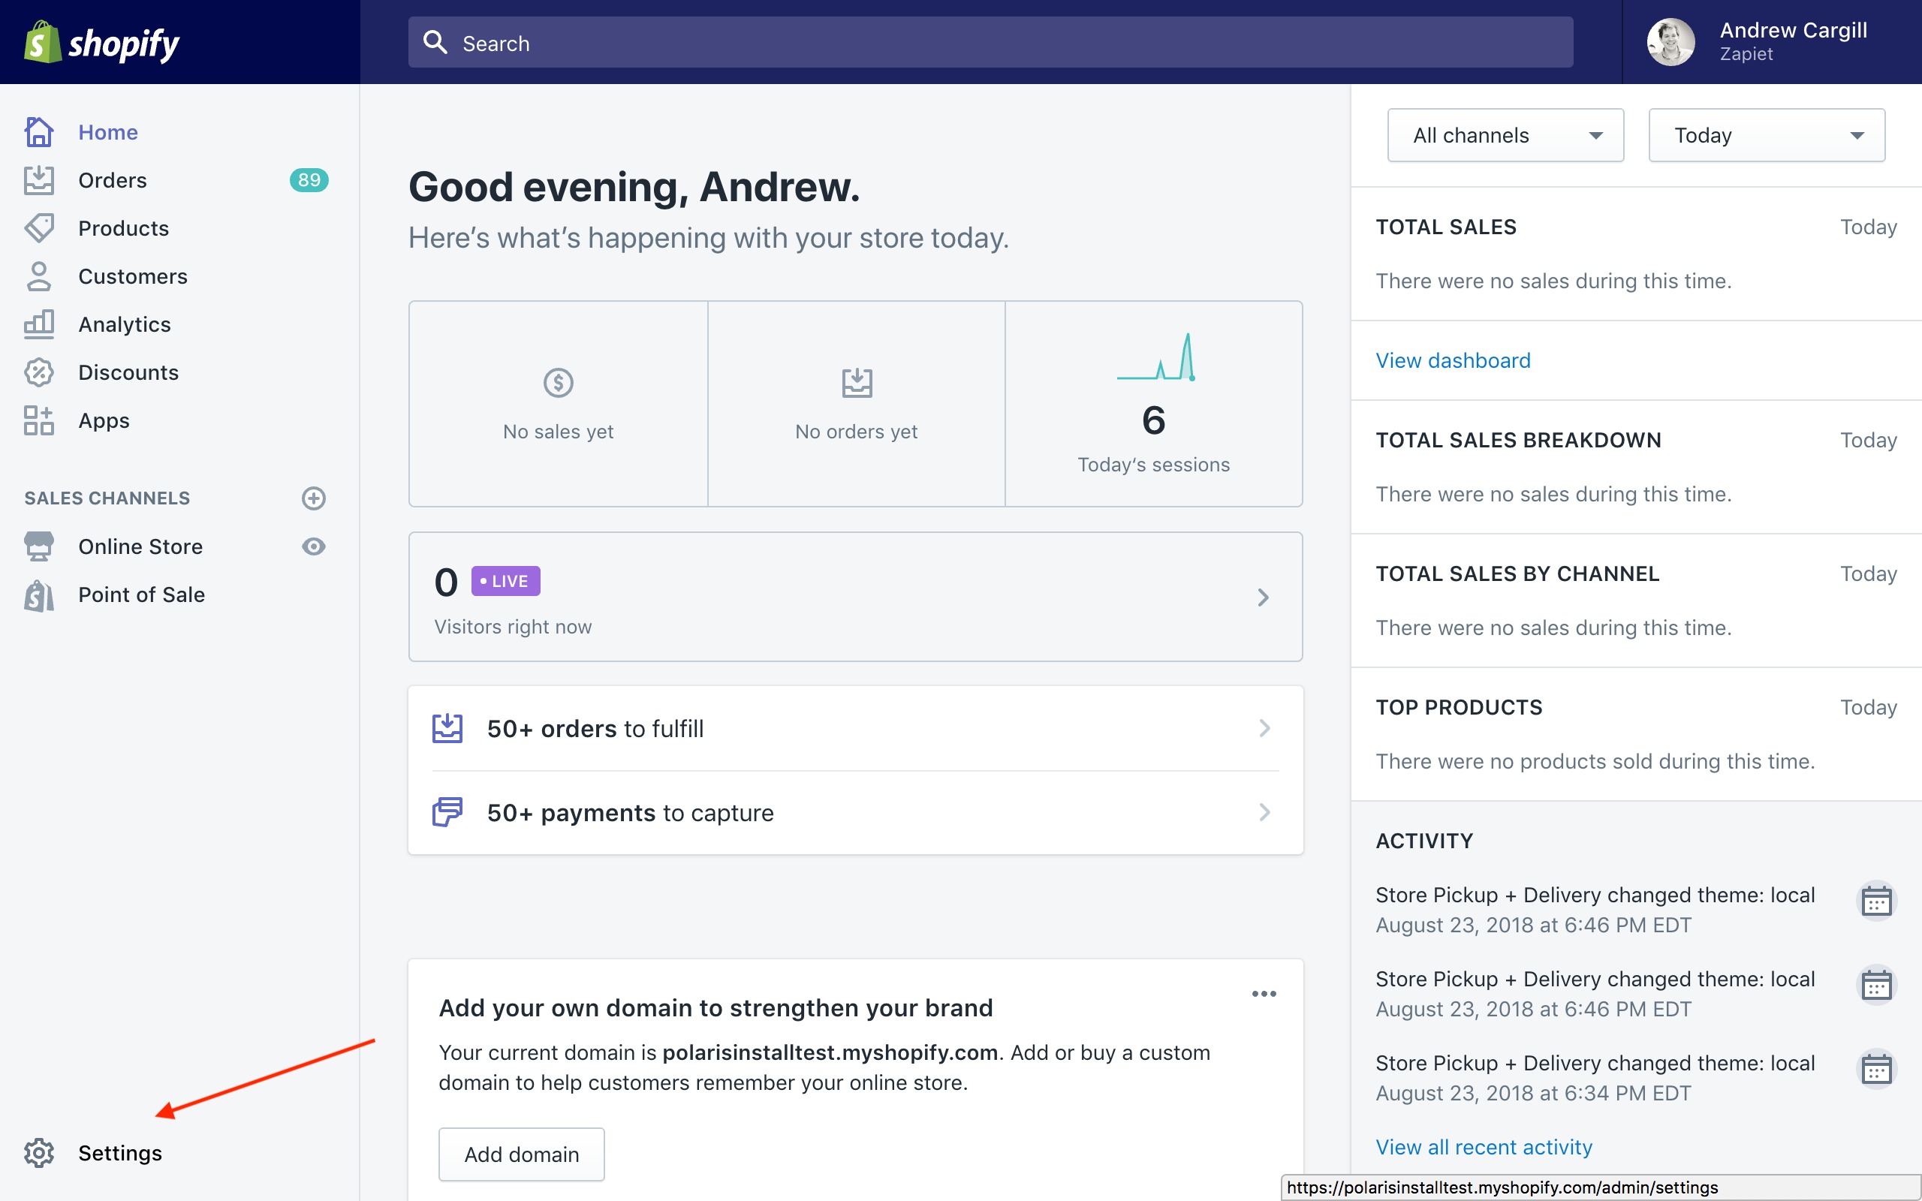Click the Add domain button
This screenshot has height=1201, width=1922.
(521, 1154)
